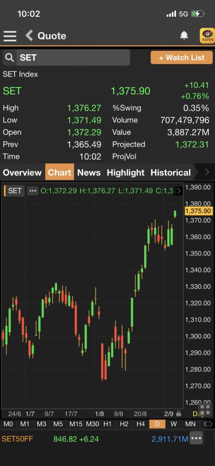
Task: Select the D daily timeframe
Action: coord(157,424)
